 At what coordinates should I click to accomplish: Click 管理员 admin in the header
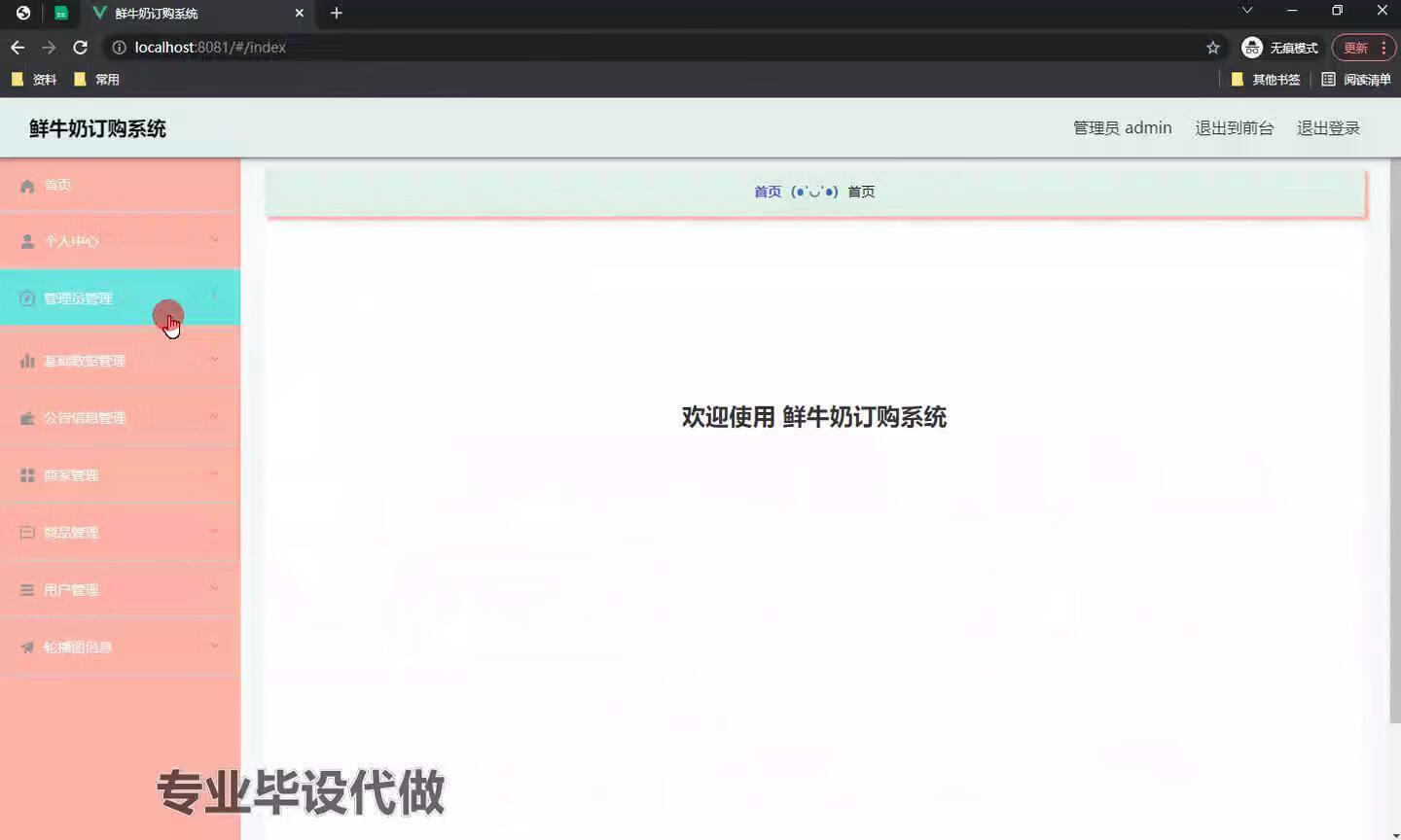[1122, 128]
